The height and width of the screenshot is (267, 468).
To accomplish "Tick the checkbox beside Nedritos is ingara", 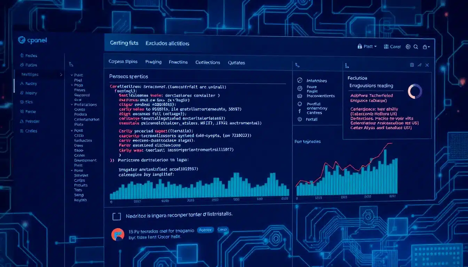I will coord(117,217).
